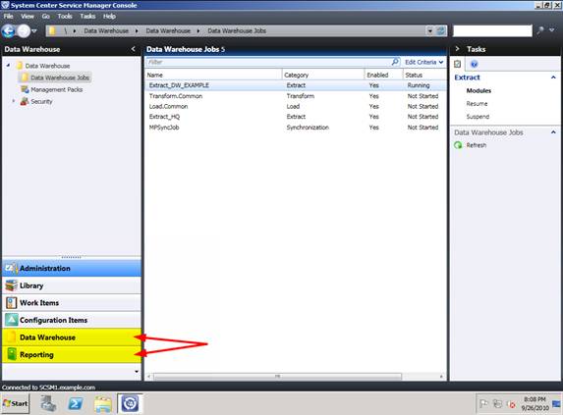563x415 pixels.
Task: Expand the search options chevron
Action: pos(552,30)
